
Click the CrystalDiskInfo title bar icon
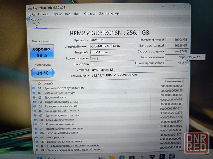[30, 8]
